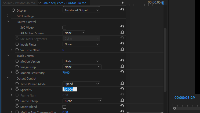Click the Speed % input field

(70, 90)
